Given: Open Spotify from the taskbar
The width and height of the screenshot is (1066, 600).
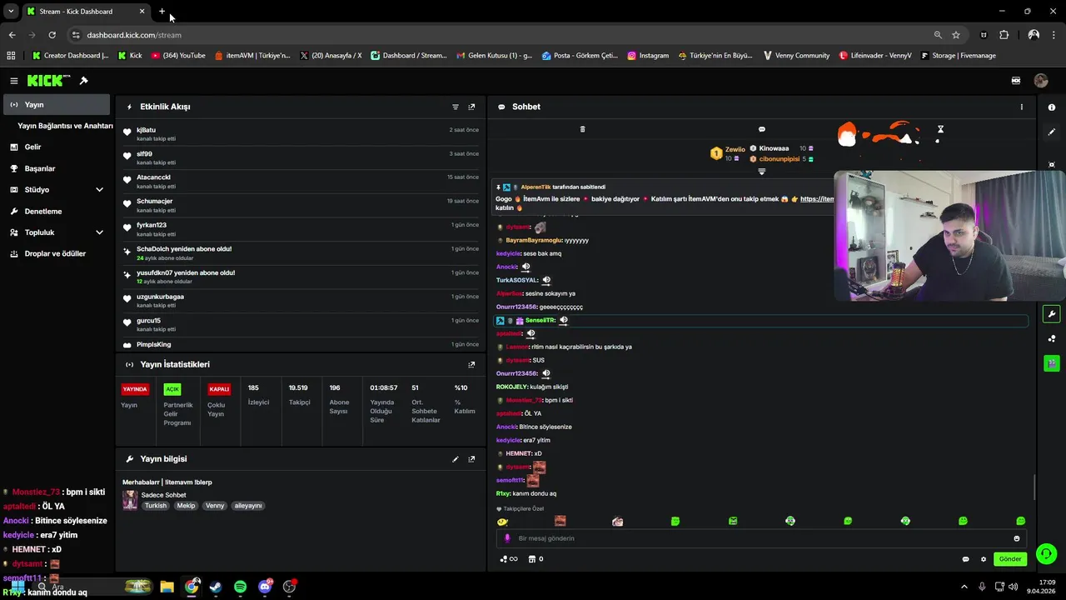Looking at the screenshot, I should click(x=240, y=587).
